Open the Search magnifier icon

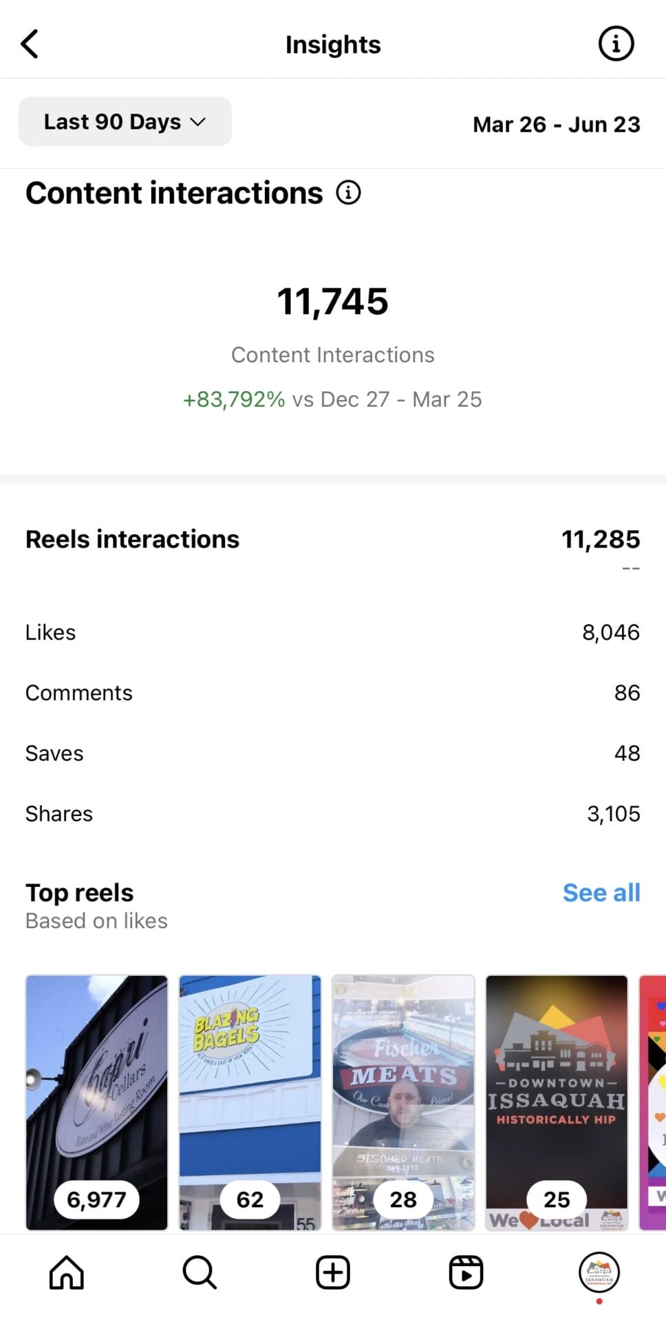200,1272
